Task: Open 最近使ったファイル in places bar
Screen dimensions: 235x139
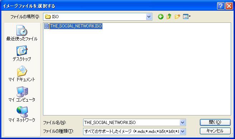Action: point(22,33)
